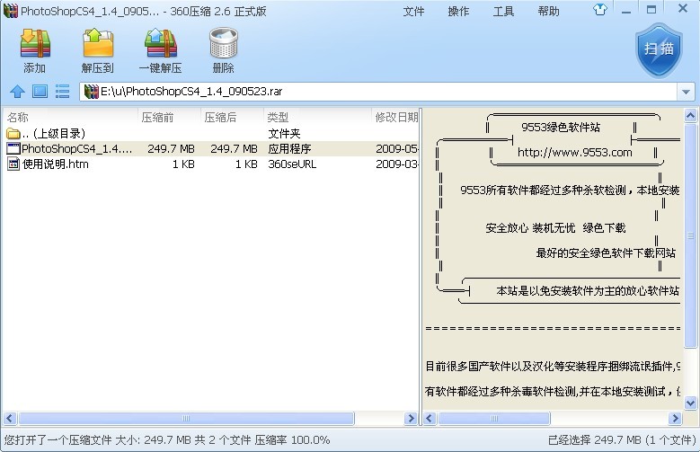Open the 帮助 menu
The width and height of the screenshot is (700, 452).
pyautogui.click(x=549, y=11)
